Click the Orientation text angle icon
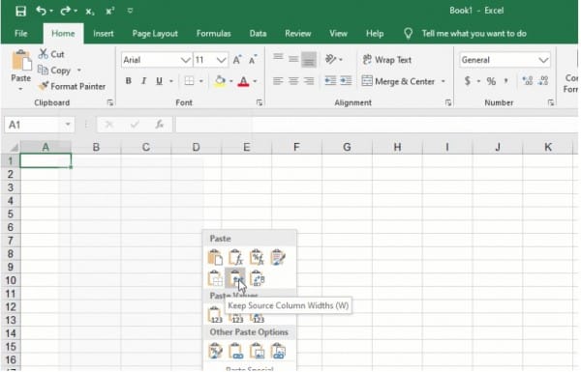This screenshot has height=372, width=581. [330, 59]
